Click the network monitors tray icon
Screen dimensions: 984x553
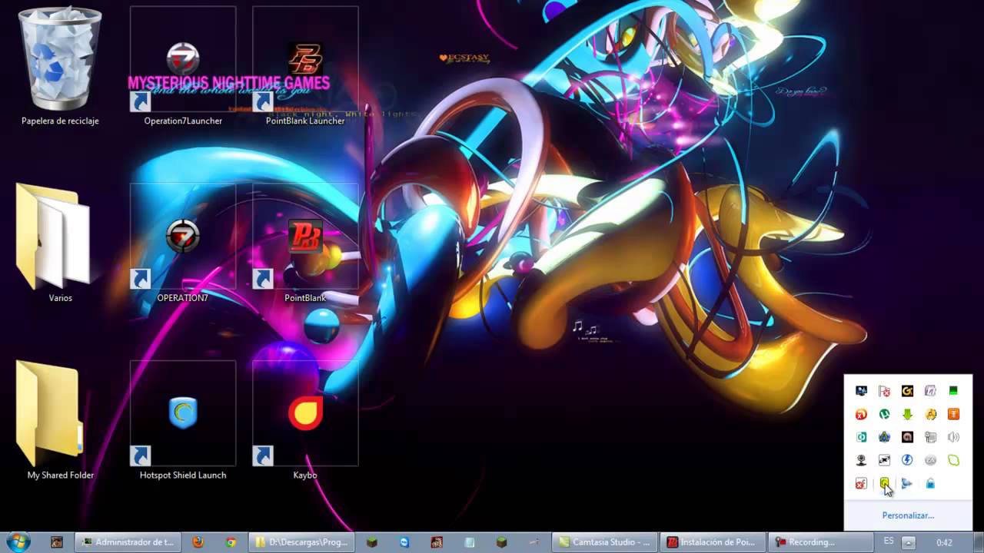click(861, 391)
